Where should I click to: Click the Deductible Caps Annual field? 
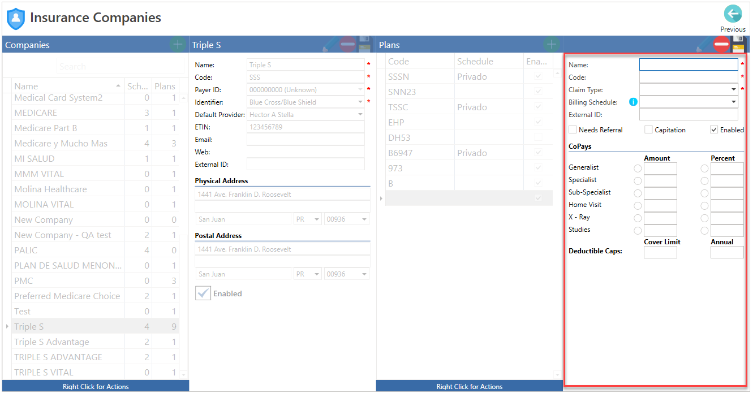coord(727,252)
